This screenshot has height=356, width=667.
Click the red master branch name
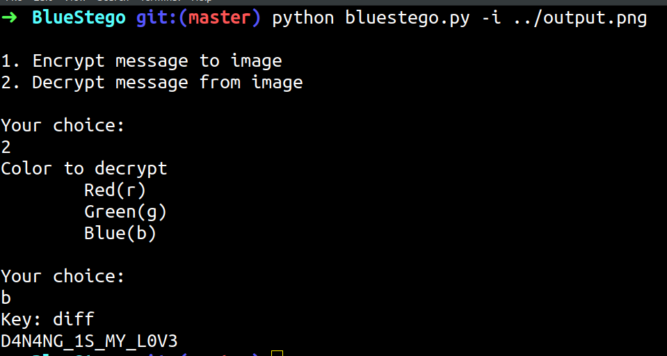[220, 18]
